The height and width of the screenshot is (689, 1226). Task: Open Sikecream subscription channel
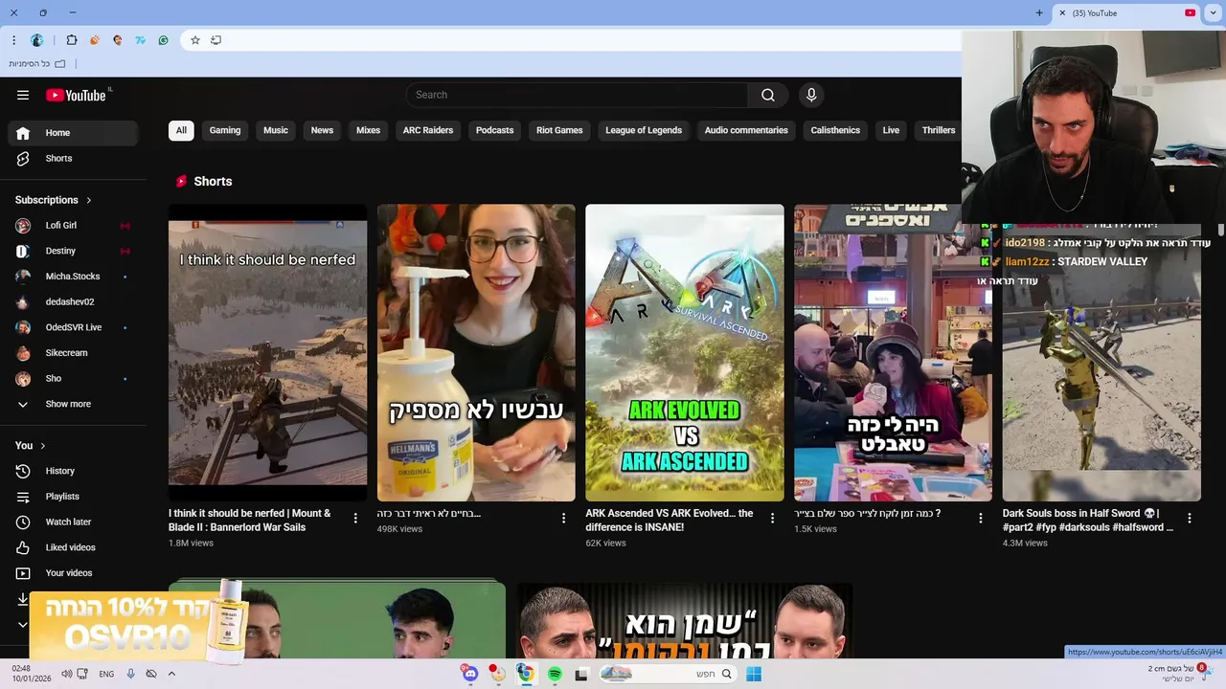coord(73,353)
